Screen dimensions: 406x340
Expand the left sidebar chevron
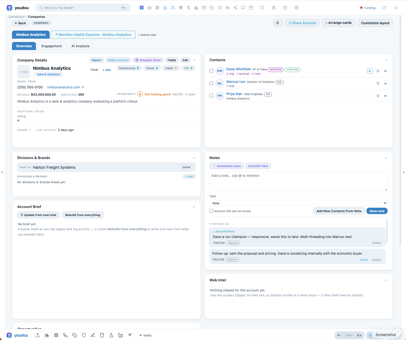point(2,172)
